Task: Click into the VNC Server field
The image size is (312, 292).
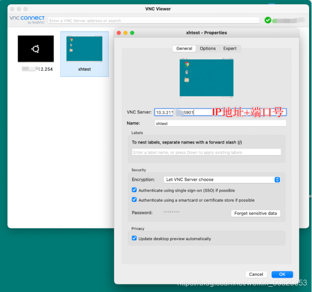Action: click(x=220, y=112)
